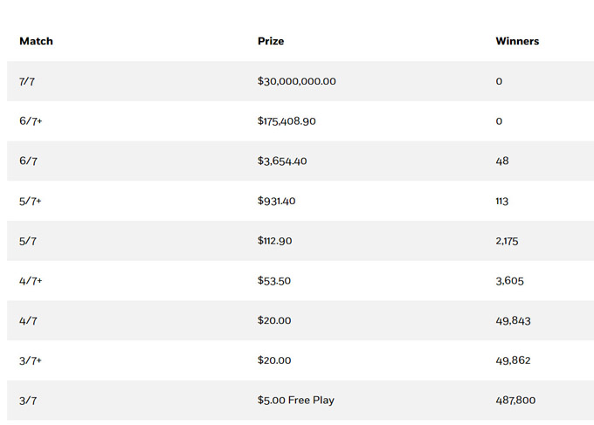Click the $3,654.40 prize cell
This screenshot has height=425, width=594.
point(282,161)
